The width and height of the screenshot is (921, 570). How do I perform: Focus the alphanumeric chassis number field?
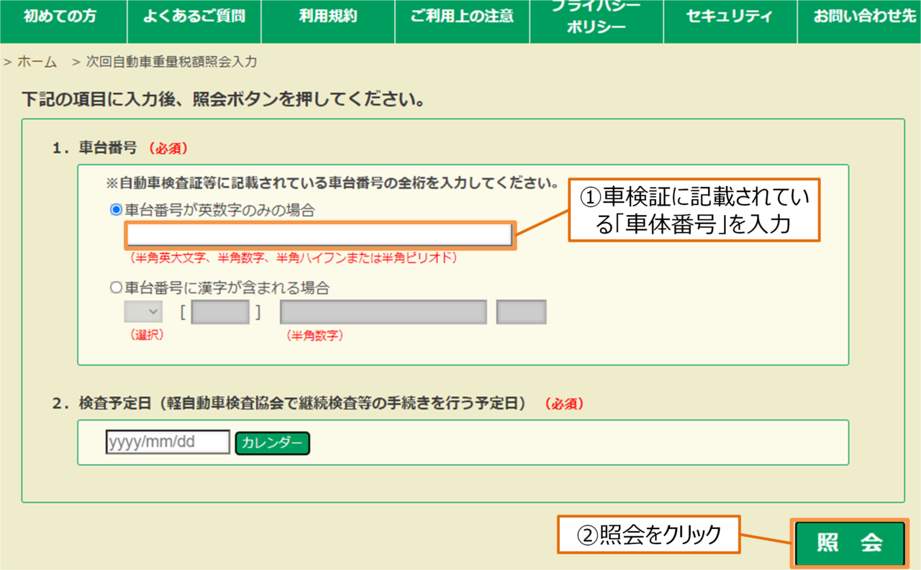[x=319, y=235]
